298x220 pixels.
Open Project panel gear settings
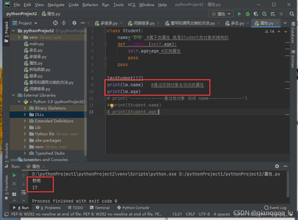[74, 23]
